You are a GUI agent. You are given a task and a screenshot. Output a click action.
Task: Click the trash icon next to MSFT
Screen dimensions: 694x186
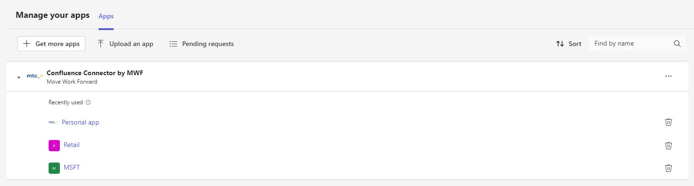668,168
